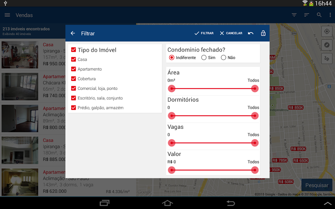This screenshot has width=335, height=209.
Task: Apply filters with FILTRAR button
Action: tap(204, 33)
